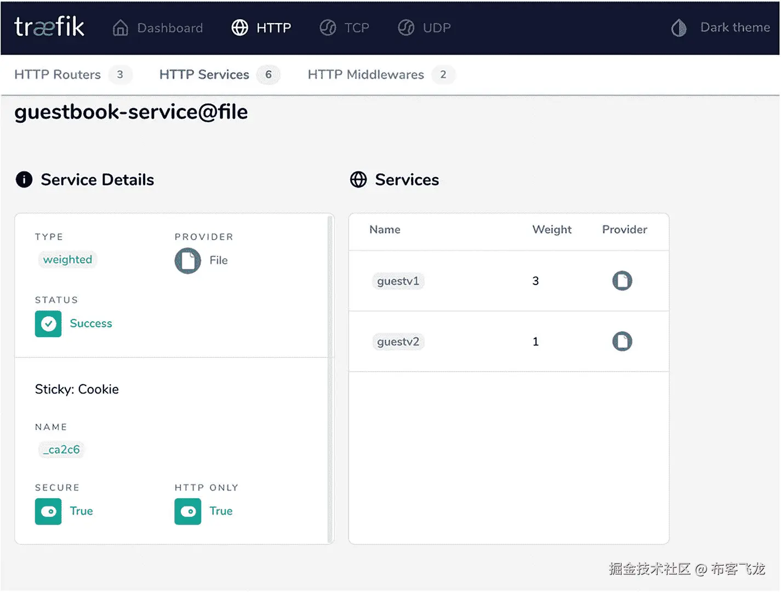781x592 pixels.
Task: Click the guestv1 provider file icon
Action: click(x=622, y=281)
